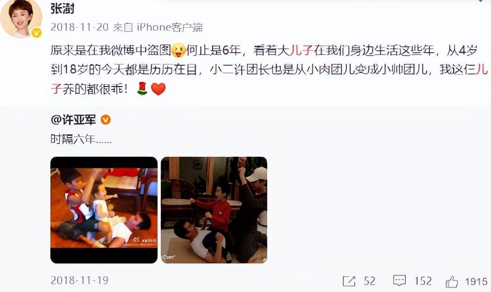Click the red heart emoji
This screenshot has height=292, width=491.
tap(158, 89)
